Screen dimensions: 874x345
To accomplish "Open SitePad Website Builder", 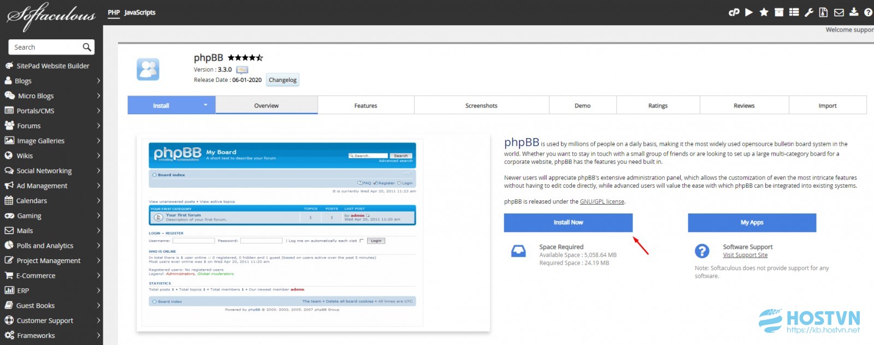I will (x=52, y=66).
